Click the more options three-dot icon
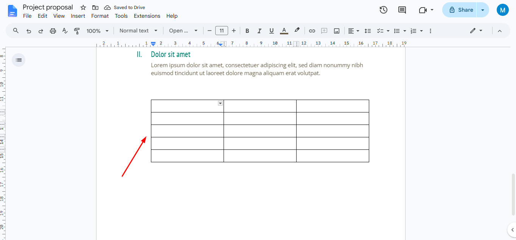Viewport: 516px width, 240px height. point(431,31)
